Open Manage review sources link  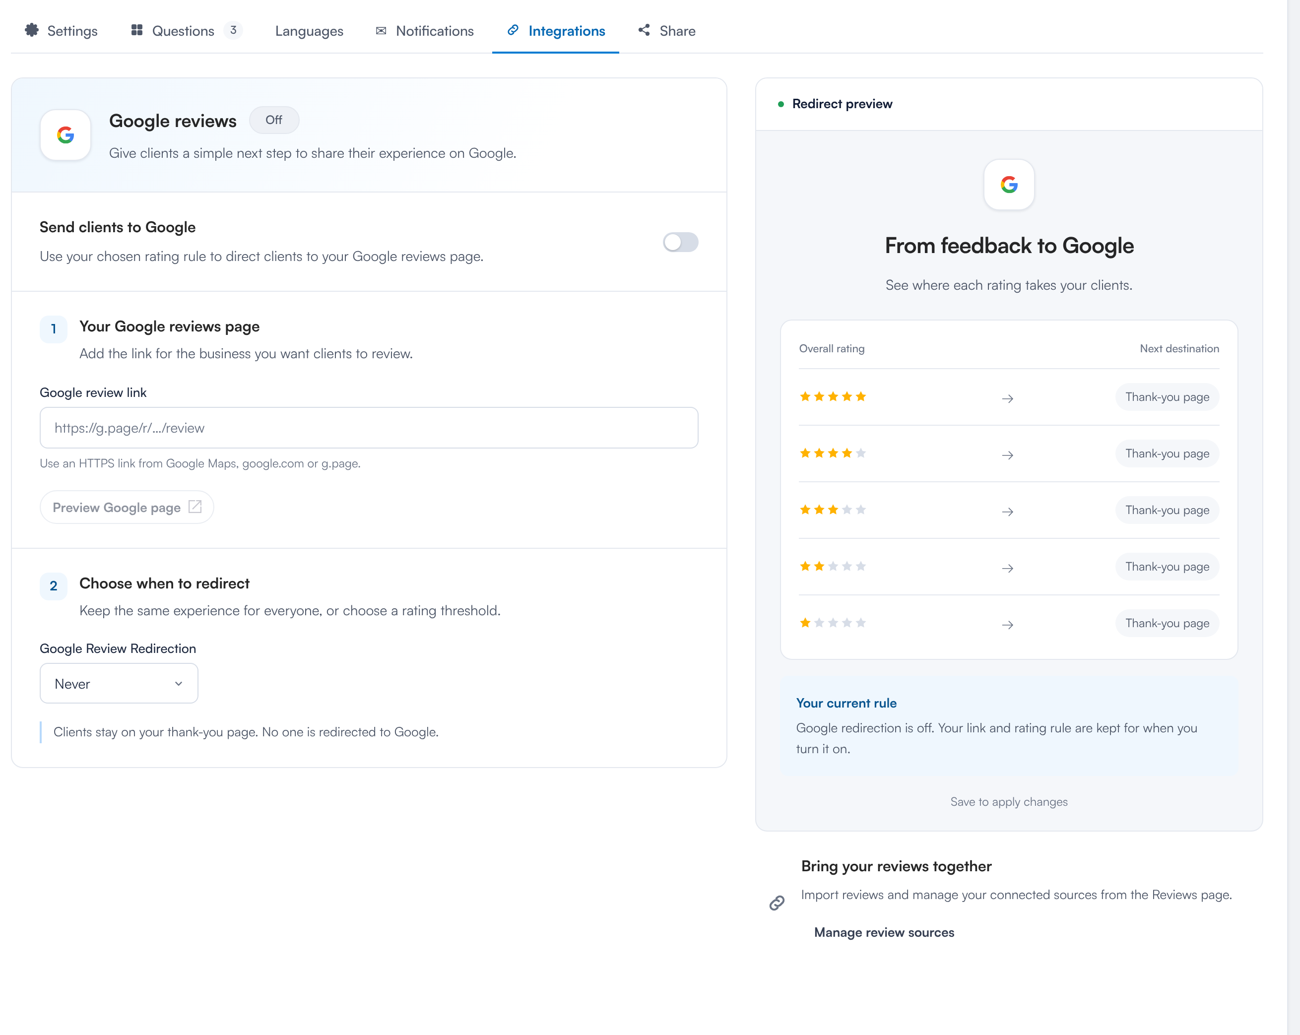pyautogui.click(x=884, y=932)
